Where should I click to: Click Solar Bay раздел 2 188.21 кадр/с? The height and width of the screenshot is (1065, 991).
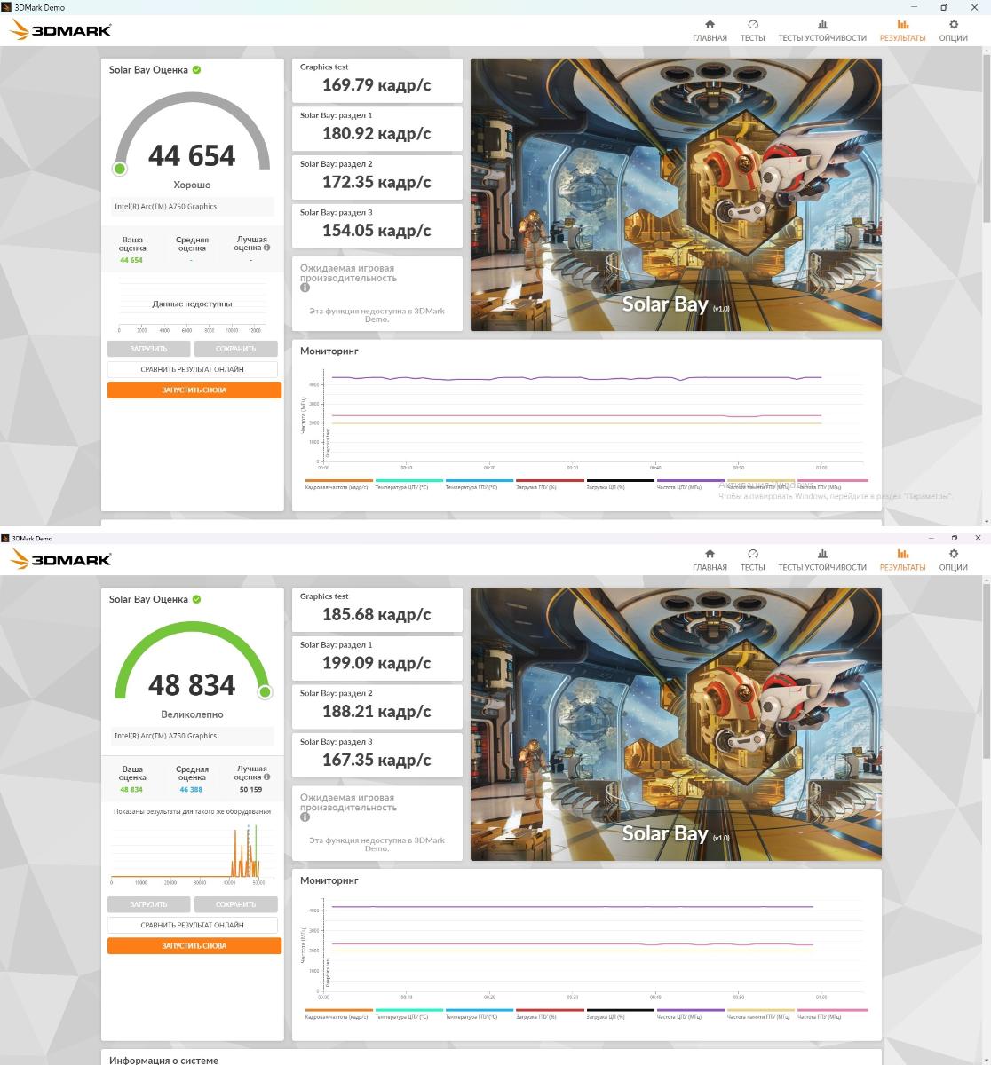click(x=377, y=706)
